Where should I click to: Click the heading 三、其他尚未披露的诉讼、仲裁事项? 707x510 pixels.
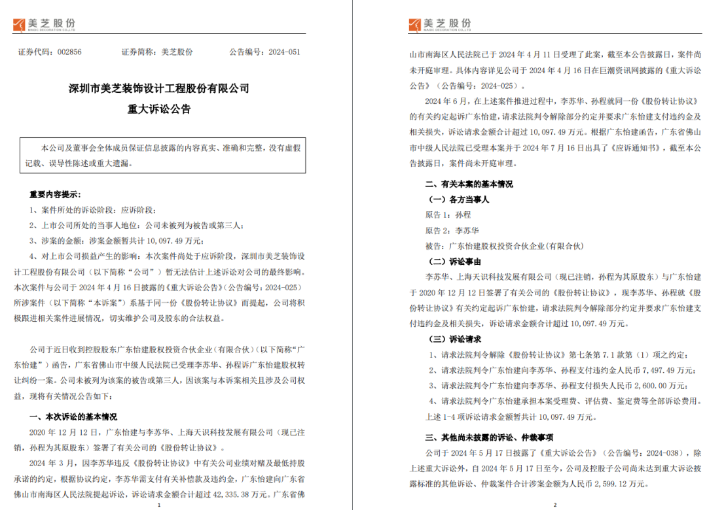(x=489, y=437)
